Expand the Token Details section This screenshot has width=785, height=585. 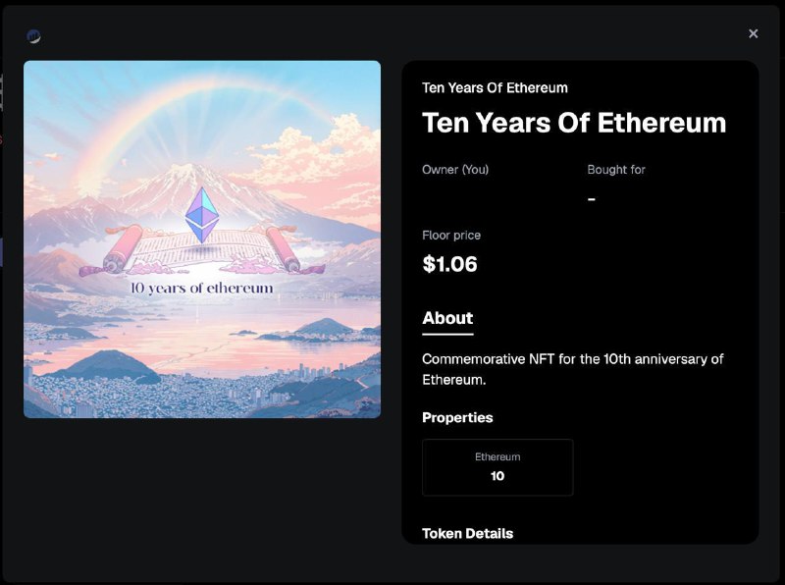pos(467,534)
